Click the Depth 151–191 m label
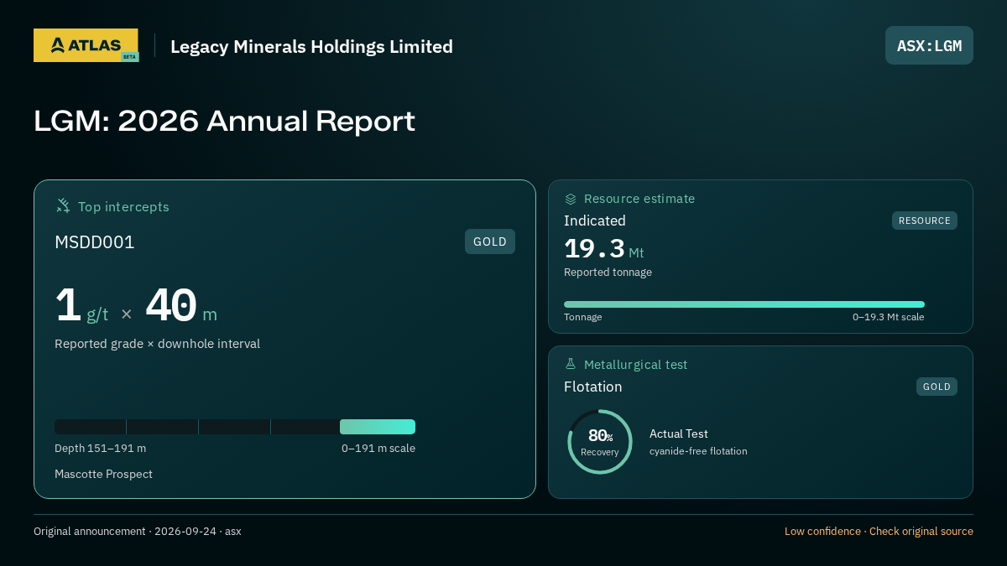Viewport: 1007px width, 566px height. click(x=100, y=449)
